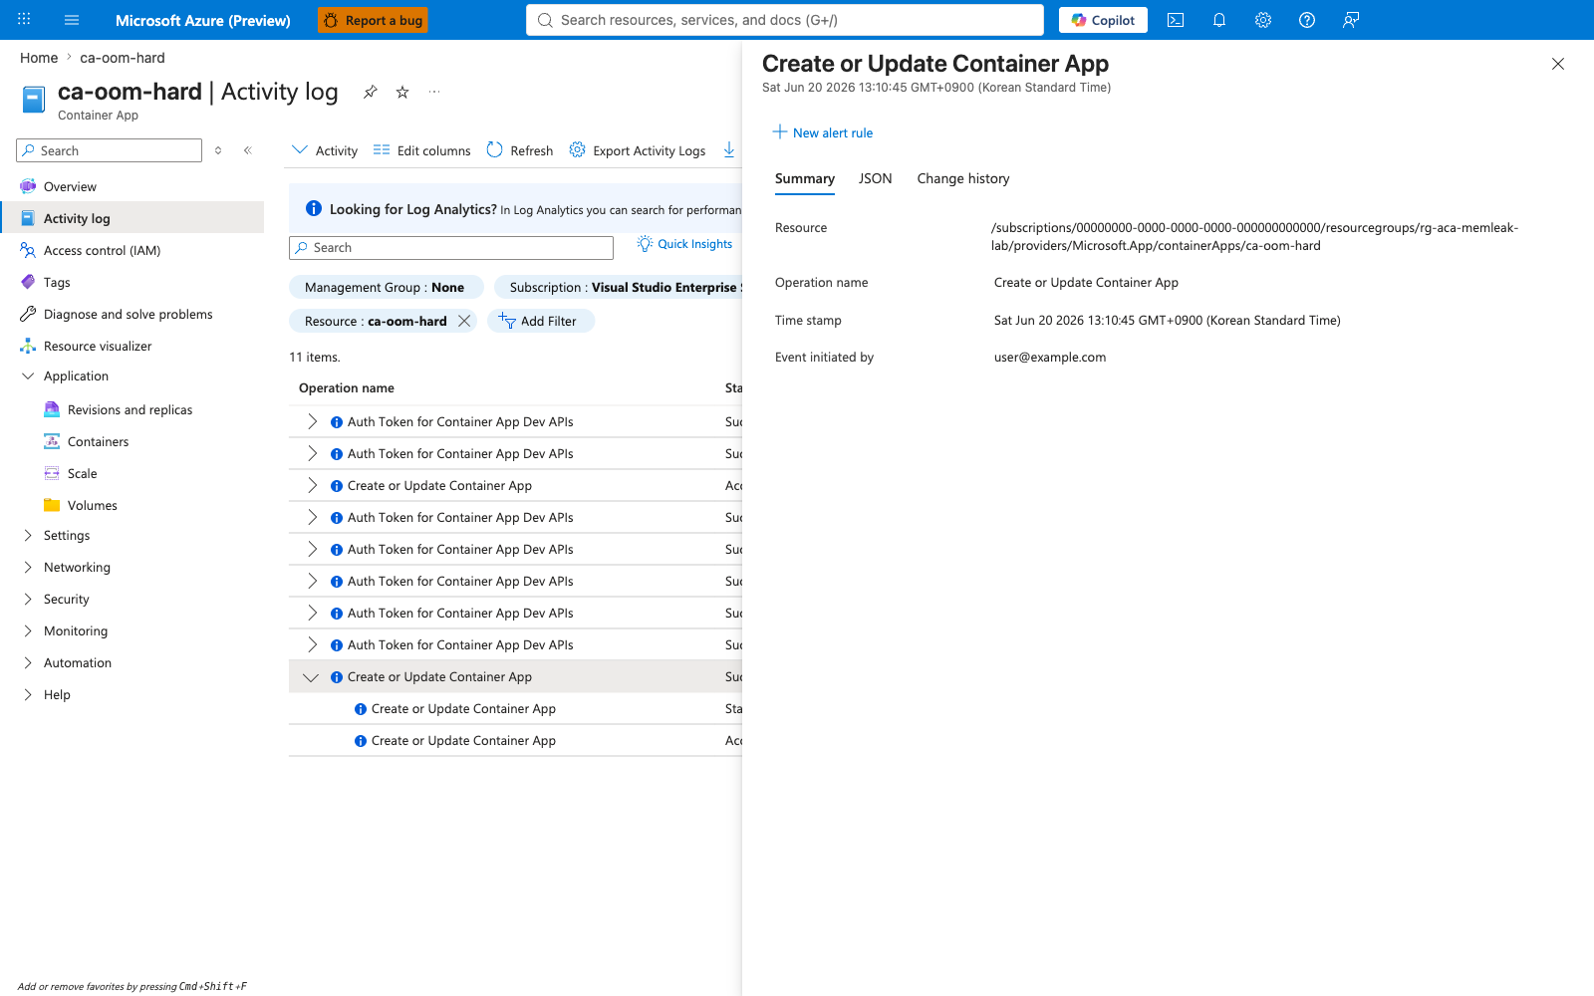Click Add Filter button
The width and height of the screenshot is (1594, 996).
coord(541,321)
